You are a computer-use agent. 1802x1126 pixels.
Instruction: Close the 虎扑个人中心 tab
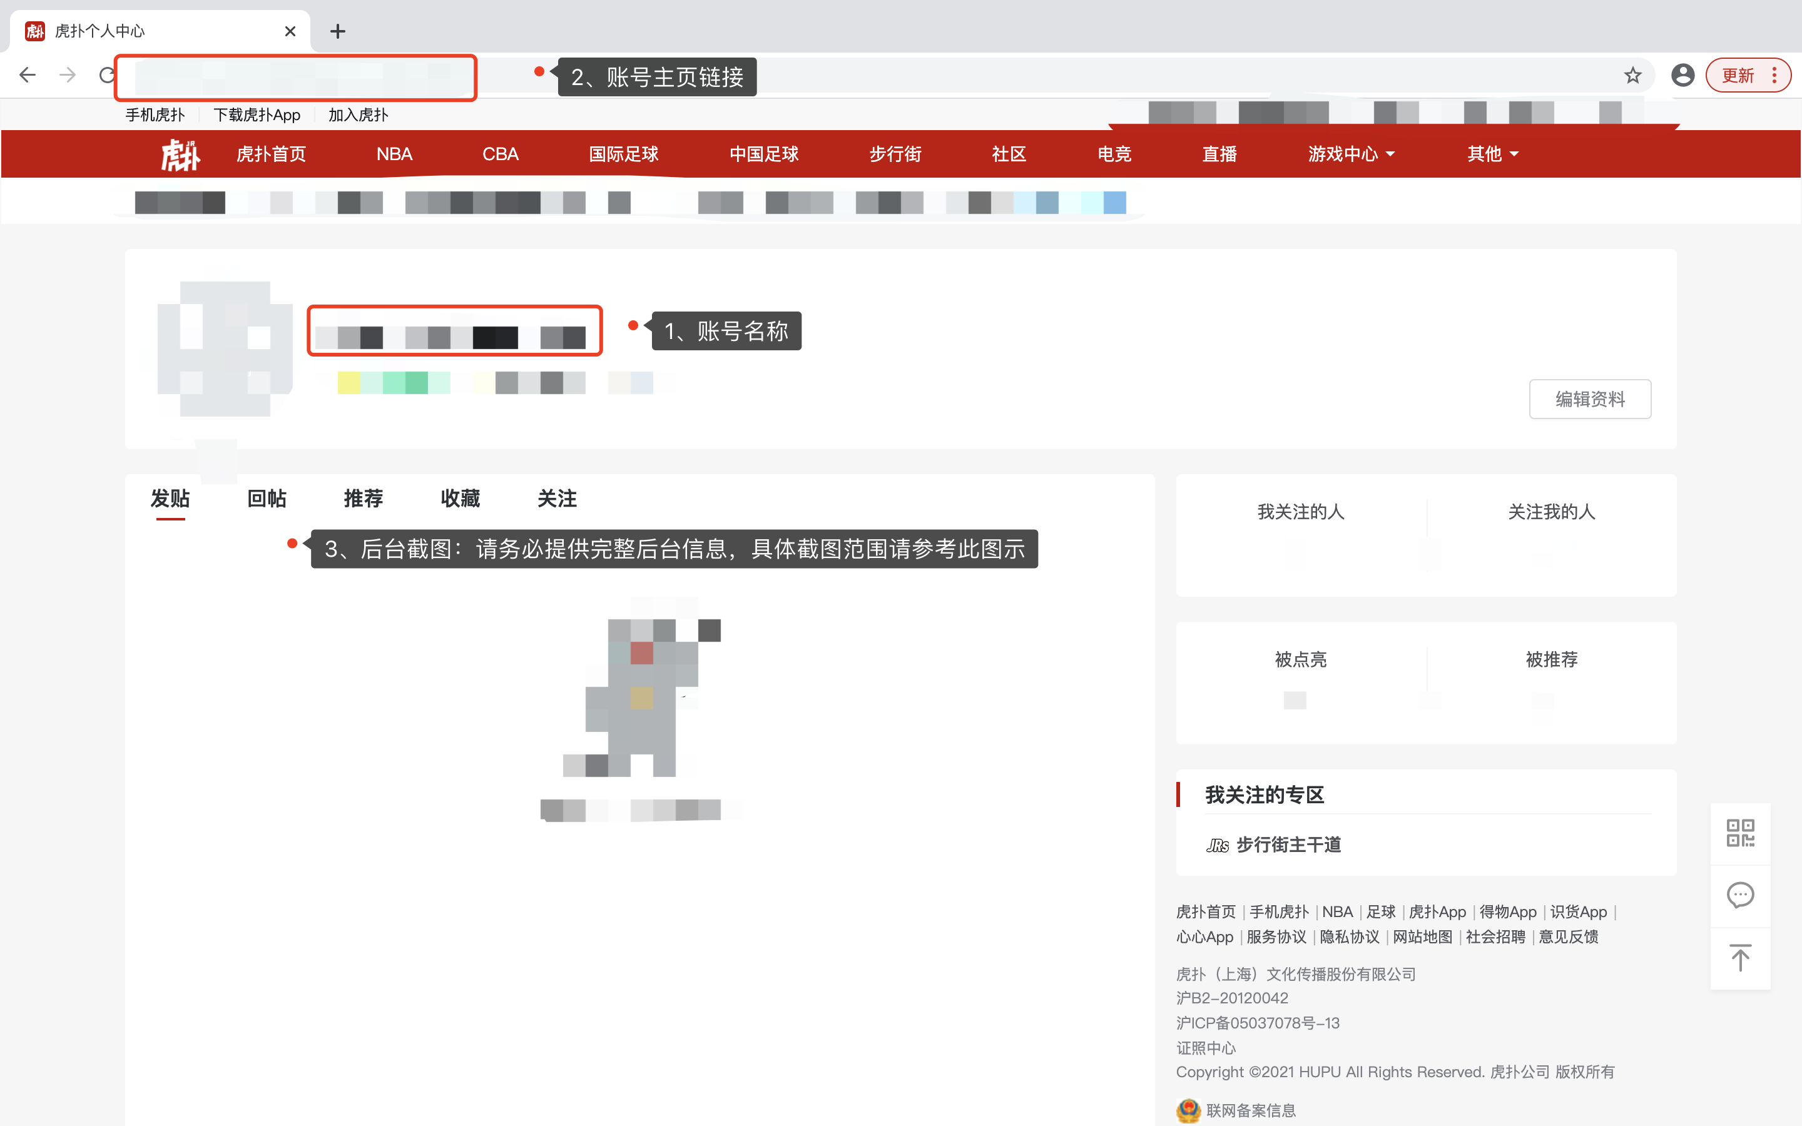tap(290, 31)
